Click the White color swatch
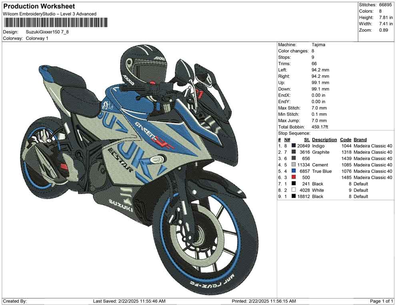This screenshot has width=396, height=305. click(x=294, y=190)
